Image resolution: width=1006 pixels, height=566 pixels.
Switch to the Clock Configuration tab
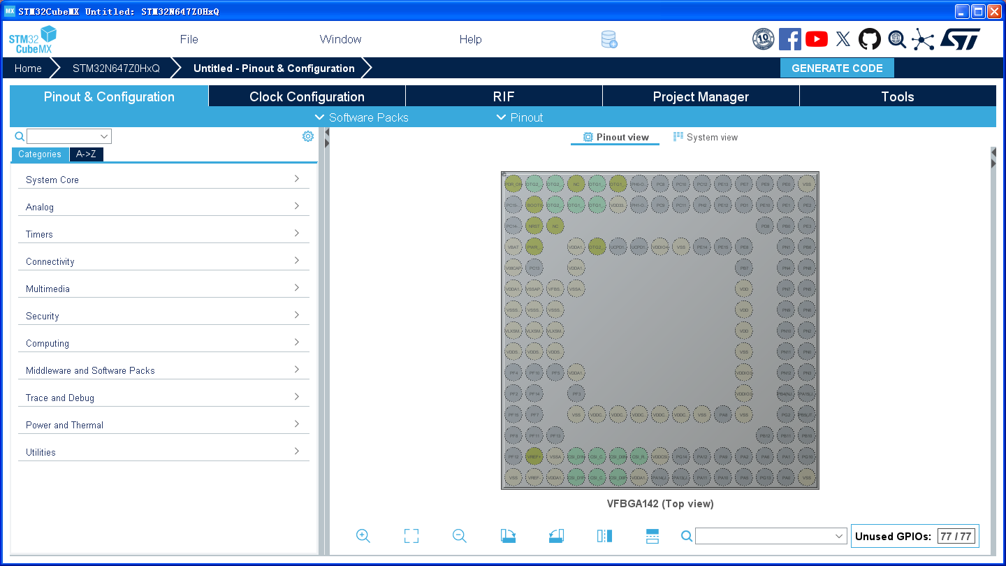(x=307, y=96)
